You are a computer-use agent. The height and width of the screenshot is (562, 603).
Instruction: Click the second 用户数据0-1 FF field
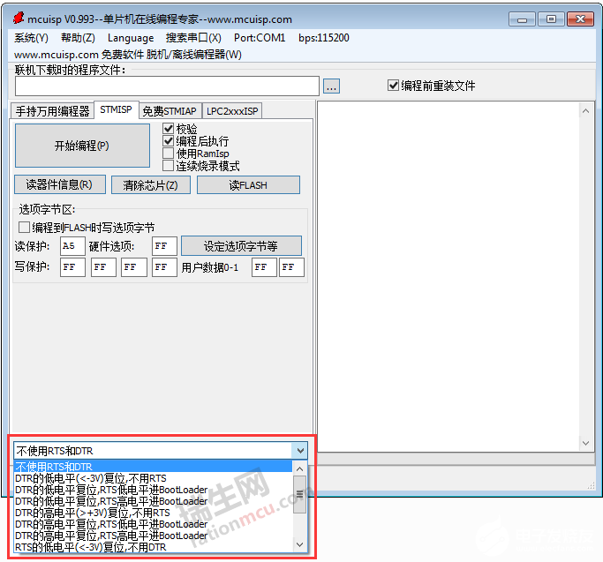291,267
